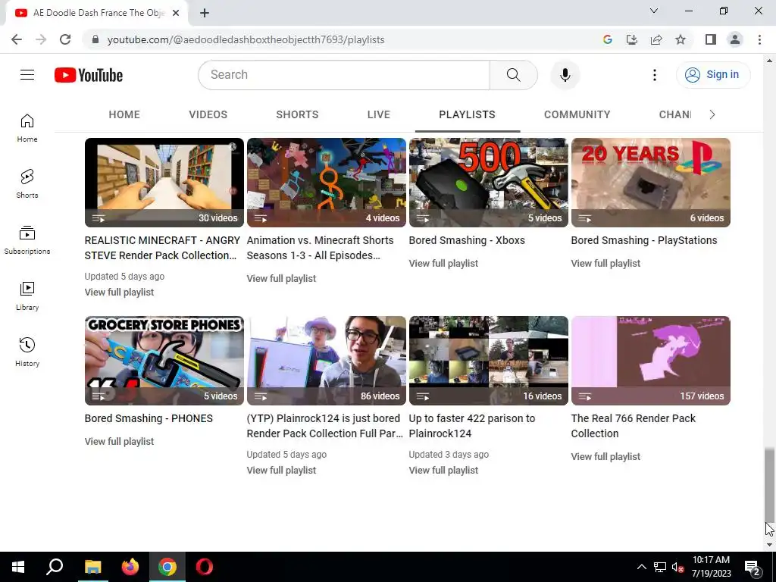Open the 157 videos playlist thumbnail
The width and height of the screenshot is (776, 582).
coord(651,361)
